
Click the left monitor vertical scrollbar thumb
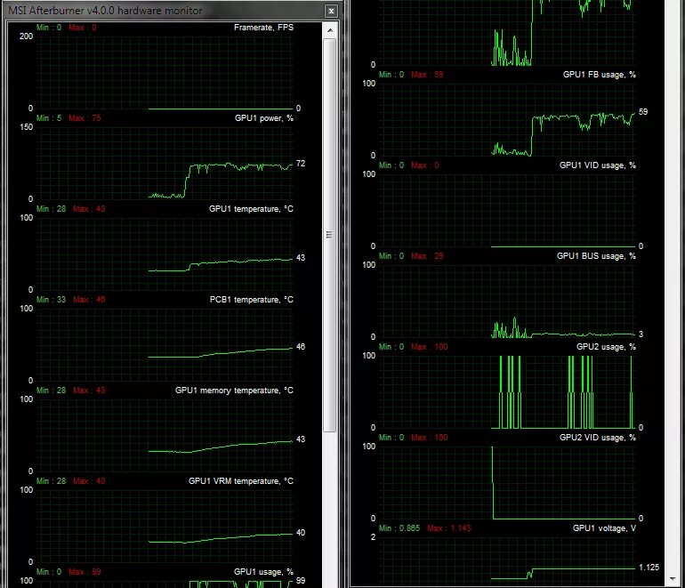point(330,235)
